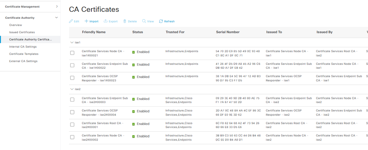Select checkbox for Root CA ise2#00001
The height and width of the screenshot is (150, 368).
(x=72, y=125)
